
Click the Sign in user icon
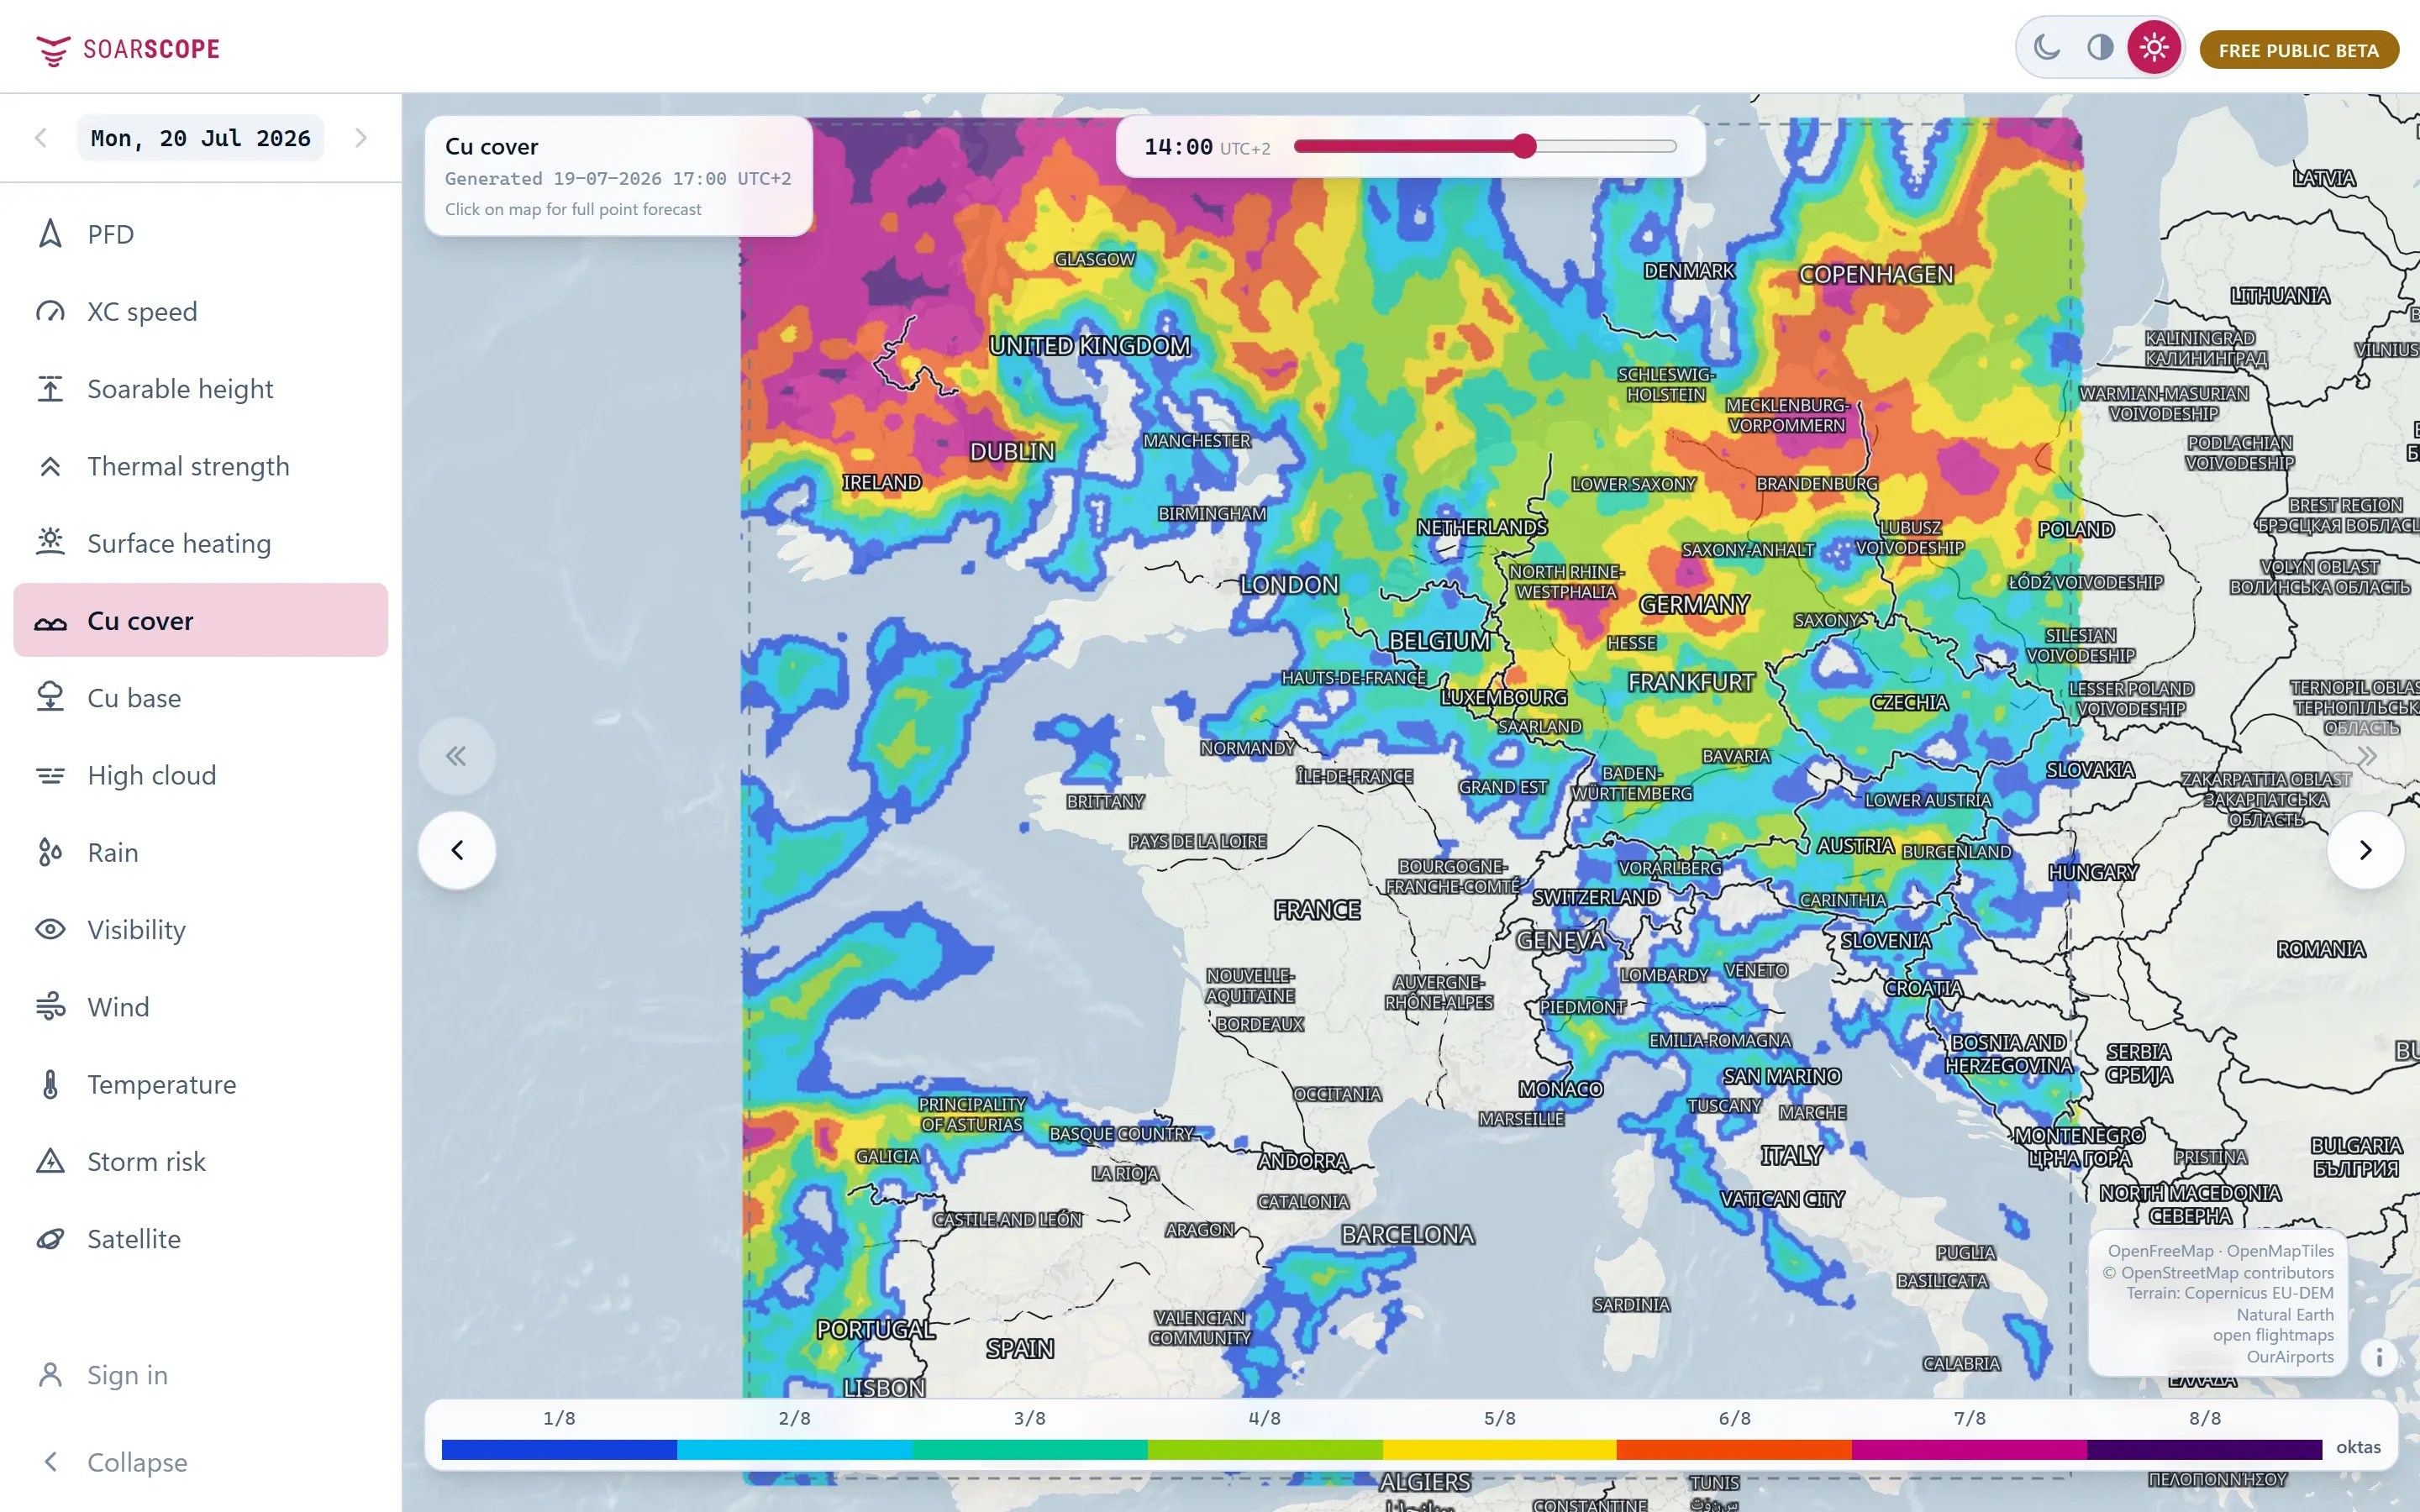(50, 1375)
